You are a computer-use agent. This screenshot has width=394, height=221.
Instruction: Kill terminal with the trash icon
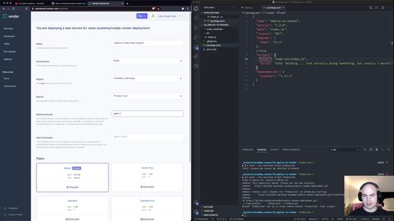377,150
